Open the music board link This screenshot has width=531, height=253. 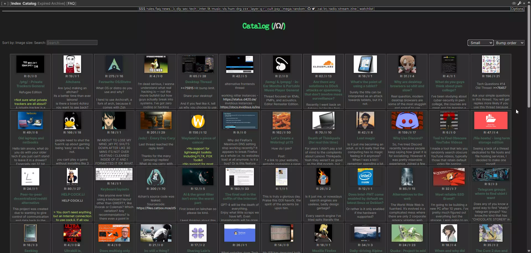tap(216, 9)
